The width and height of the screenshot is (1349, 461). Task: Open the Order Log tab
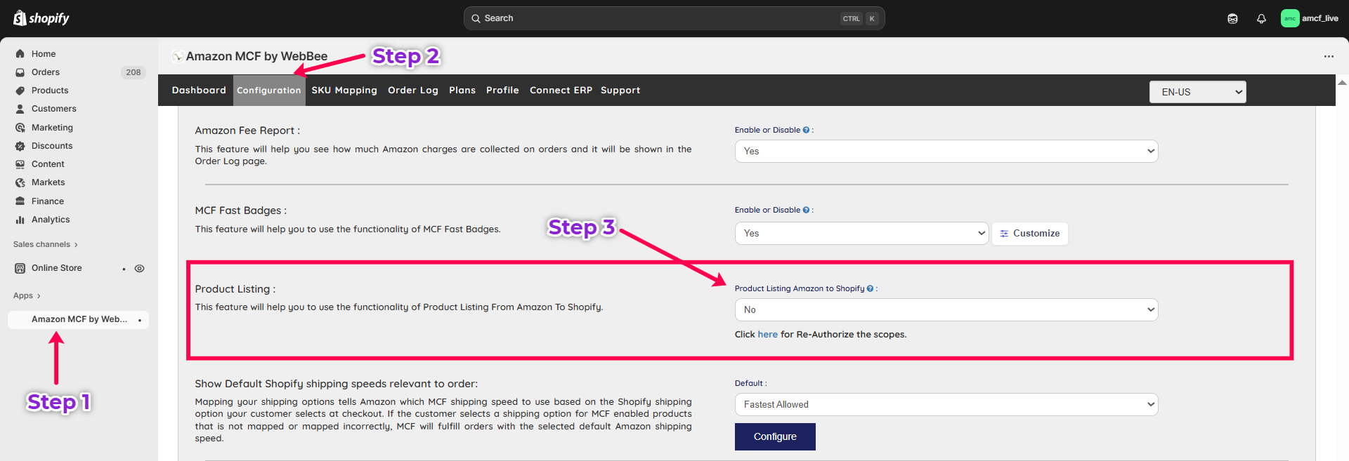coord(412,91)
